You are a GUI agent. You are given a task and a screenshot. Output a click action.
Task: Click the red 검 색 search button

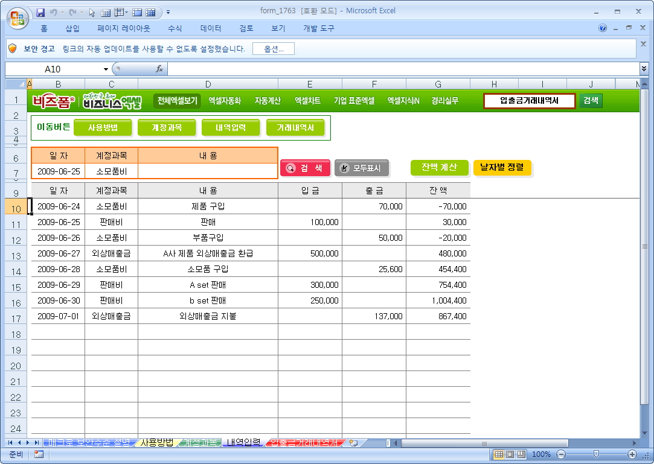point(305,168)
